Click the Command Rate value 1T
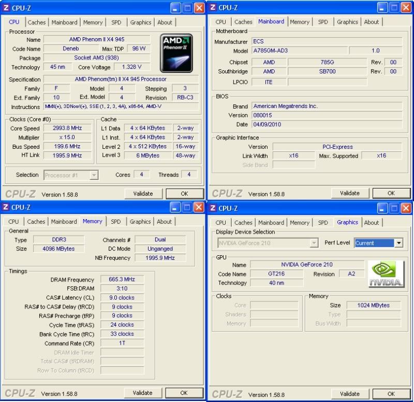The height and width of the screenshot is (402, 414). pyautogui.click(x=122, y=343)
